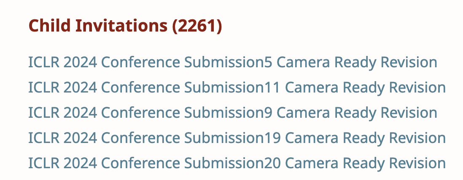
Task: View the camera ready invitation for Submission19
Action: coord(237,138)
